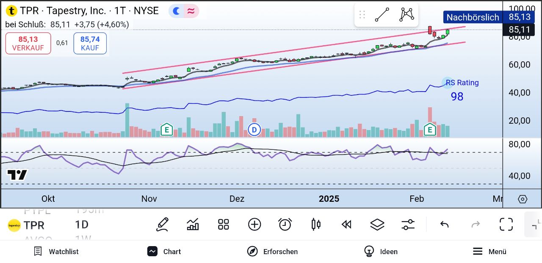This screenshot has width=542, height=263.
Task: Open the candlestick chart type selector
Action: click(316, 224)
